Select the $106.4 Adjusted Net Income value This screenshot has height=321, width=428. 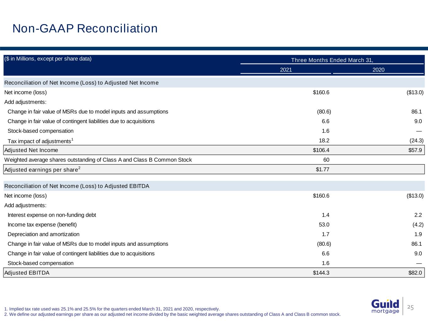(321, 150)
